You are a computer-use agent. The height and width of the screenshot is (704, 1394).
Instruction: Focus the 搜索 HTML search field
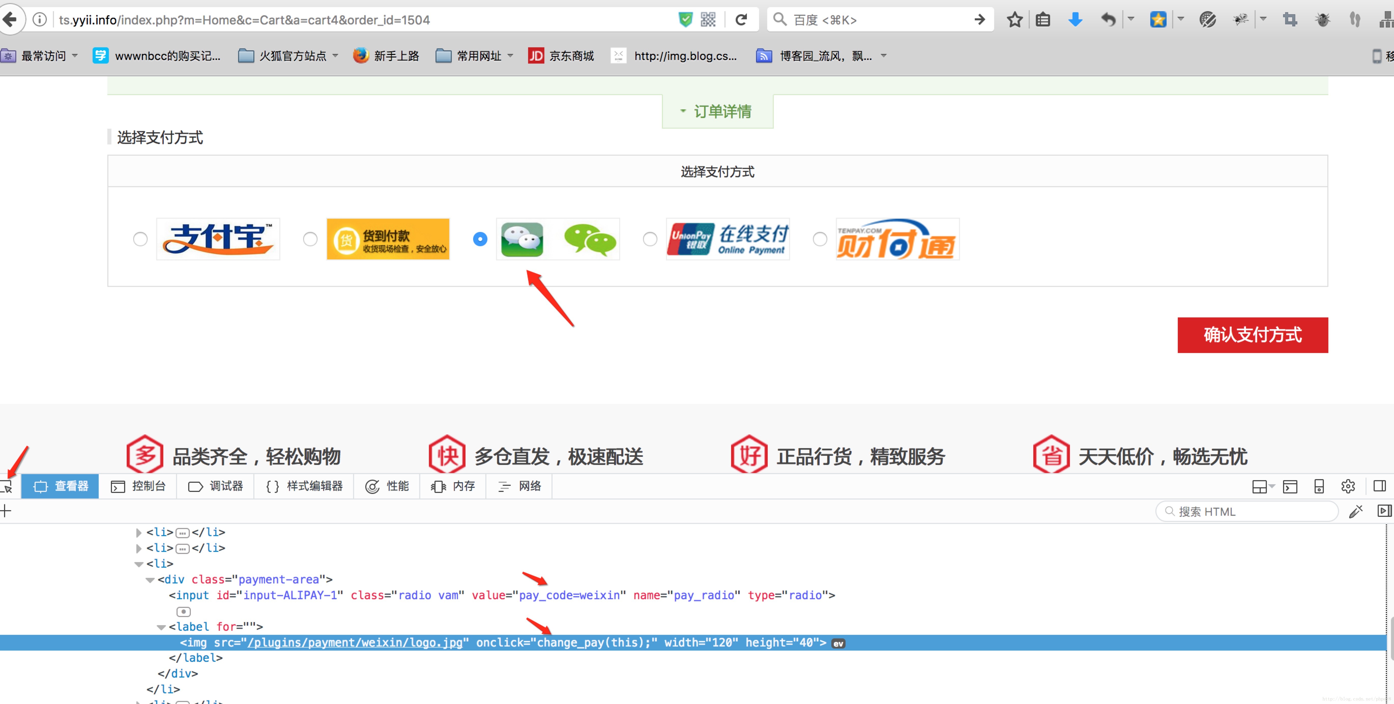[1247, 511]
